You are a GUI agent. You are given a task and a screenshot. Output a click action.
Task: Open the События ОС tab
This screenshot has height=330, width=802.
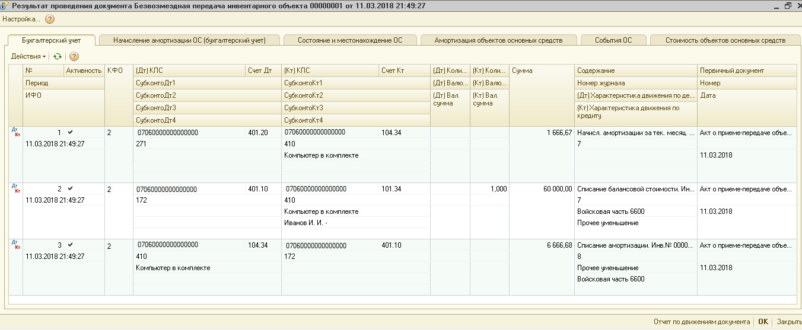[613, 40]
